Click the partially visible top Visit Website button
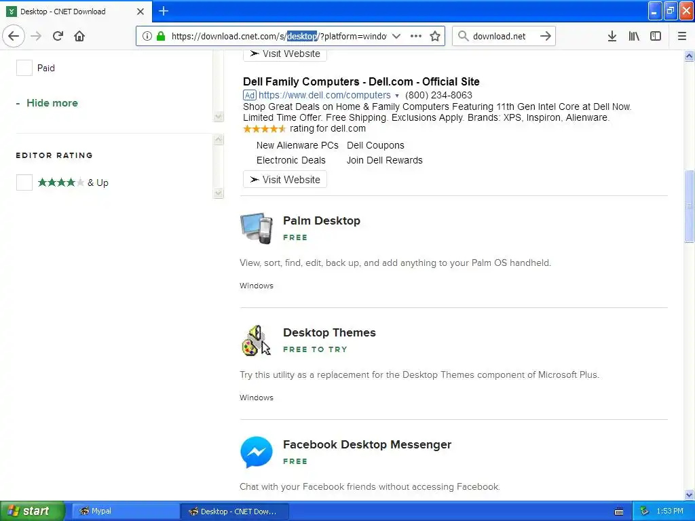 click(x=284, y=55)
